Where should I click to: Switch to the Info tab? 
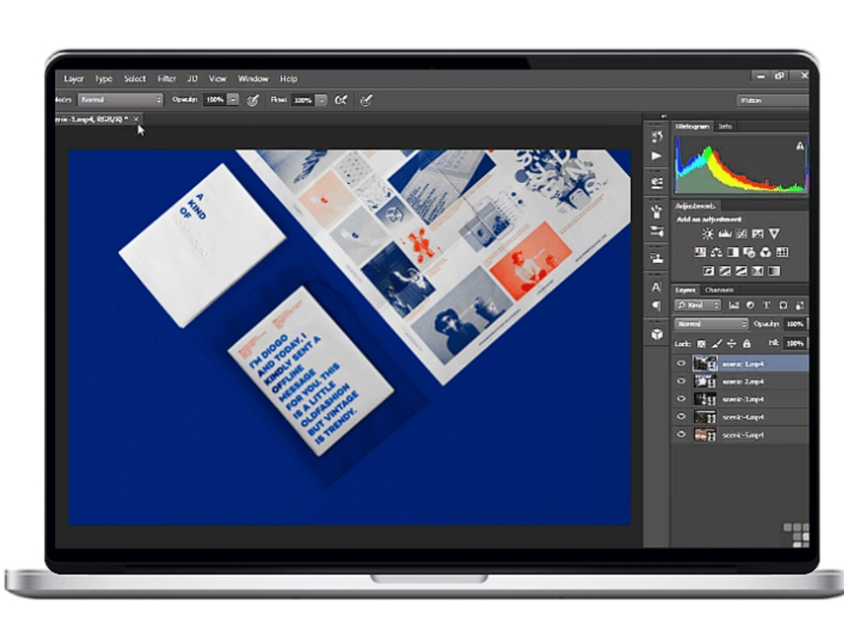click(x=725, y=127)
